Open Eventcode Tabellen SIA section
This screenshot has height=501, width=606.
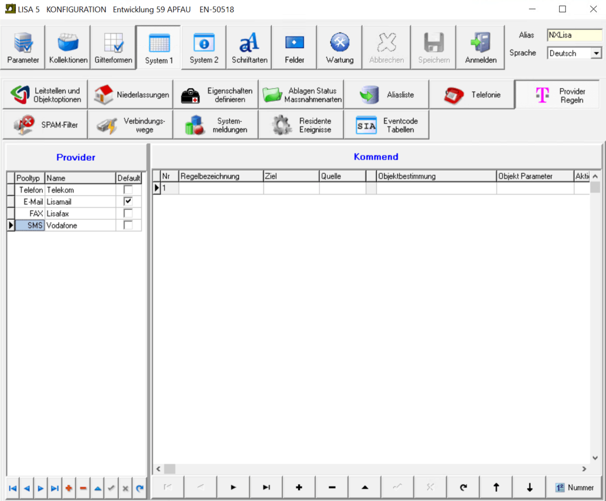coord(386,125)
